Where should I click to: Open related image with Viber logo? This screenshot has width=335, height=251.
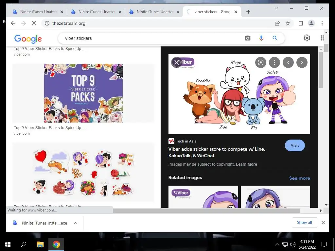click(x=203, y=196)
